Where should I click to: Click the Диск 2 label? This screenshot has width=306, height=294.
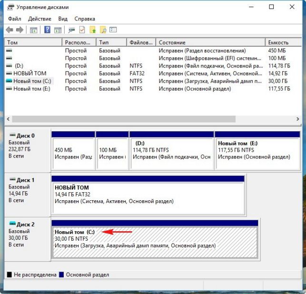[26, 225]
